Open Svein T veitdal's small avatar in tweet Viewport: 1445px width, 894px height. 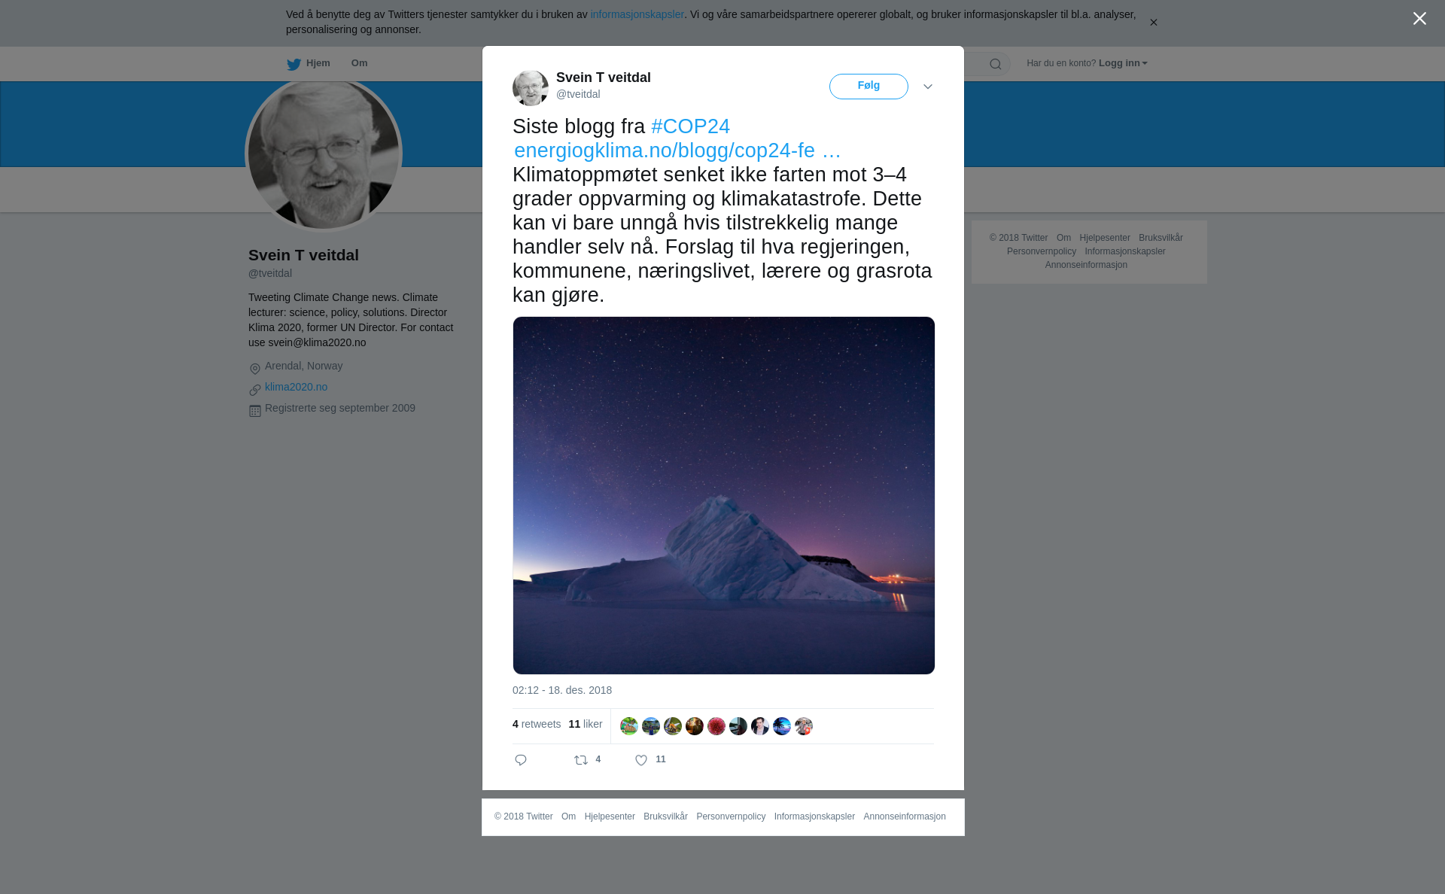[x=531, y=88]
